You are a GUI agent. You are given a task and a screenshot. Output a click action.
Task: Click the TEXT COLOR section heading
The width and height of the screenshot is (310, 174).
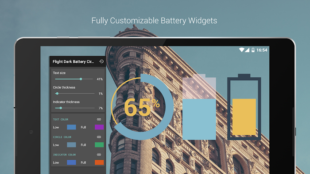tap(61, 119)
